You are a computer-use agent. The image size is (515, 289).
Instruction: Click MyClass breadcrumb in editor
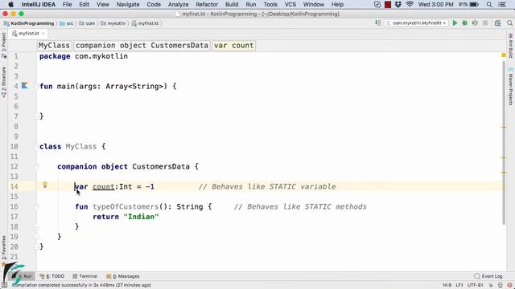(x=54, y=45)
